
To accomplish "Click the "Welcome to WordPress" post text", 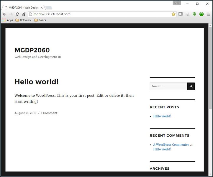I will point(74,99).
